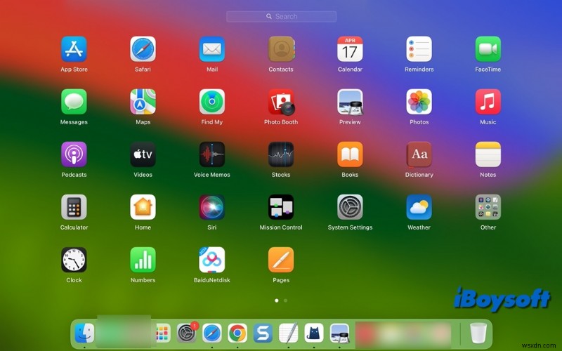This screenshot has width=562, height=351.
Task: Launch Numbers app
Action: pyautogui.click(x=143, y=260)
